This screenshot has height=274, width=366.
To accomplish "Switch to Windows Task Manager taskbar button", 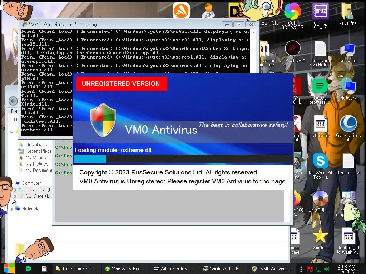I will pos(223,269).
